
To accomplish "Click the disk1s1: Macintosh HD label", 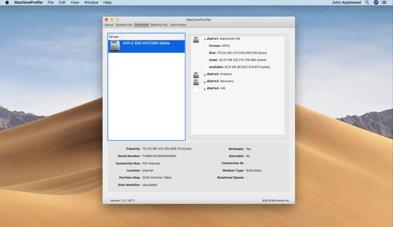I will 223,39.
